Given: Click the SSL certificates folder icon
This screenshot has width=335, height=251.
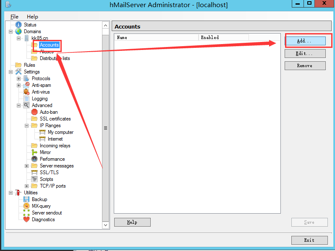Looking at the screenshot, I should coord(34,119).
